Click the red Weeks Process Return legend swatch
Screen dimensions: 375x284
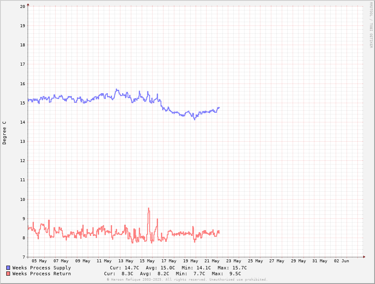(8, 274)
